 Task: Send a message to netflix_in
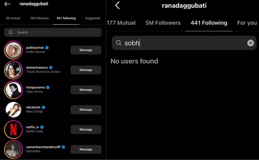click(86, 129)
